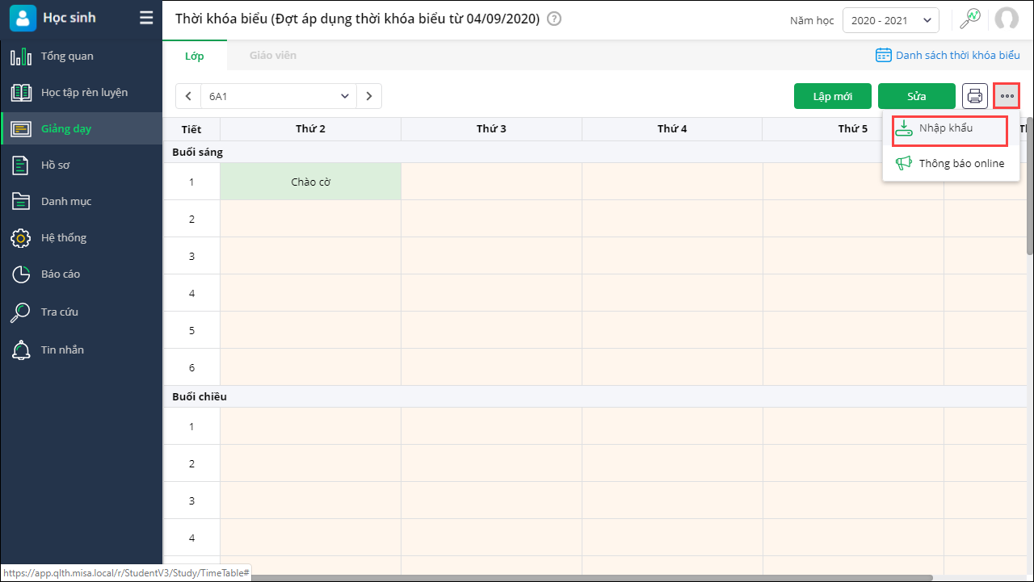Click the Chào cờ timetable cell

coord(311,182)
